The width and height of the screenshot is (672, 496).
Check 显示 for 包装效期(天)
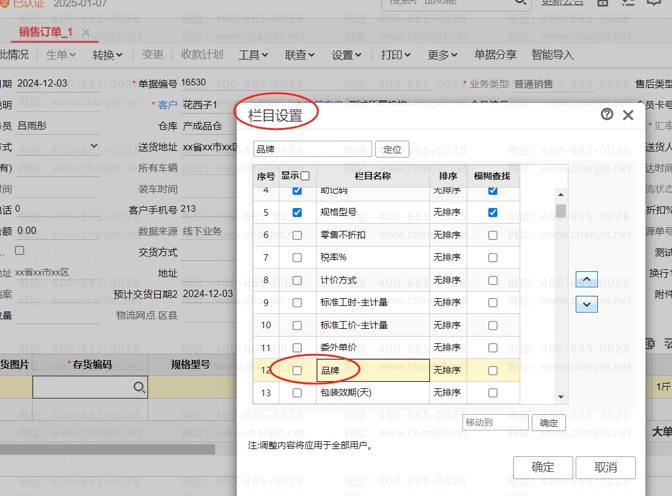(297, 393)
